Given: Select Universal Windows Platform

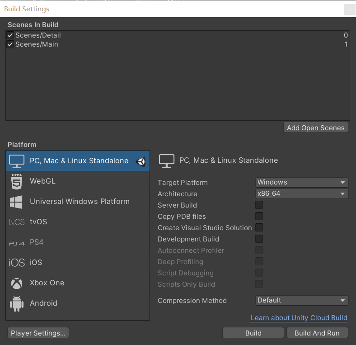Looking at the screenshot, I should tap(78, 202).
